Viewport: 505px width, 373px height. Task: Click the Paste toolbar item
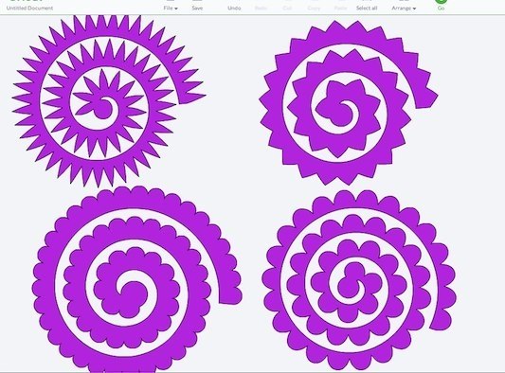click(x=340, y=8)
